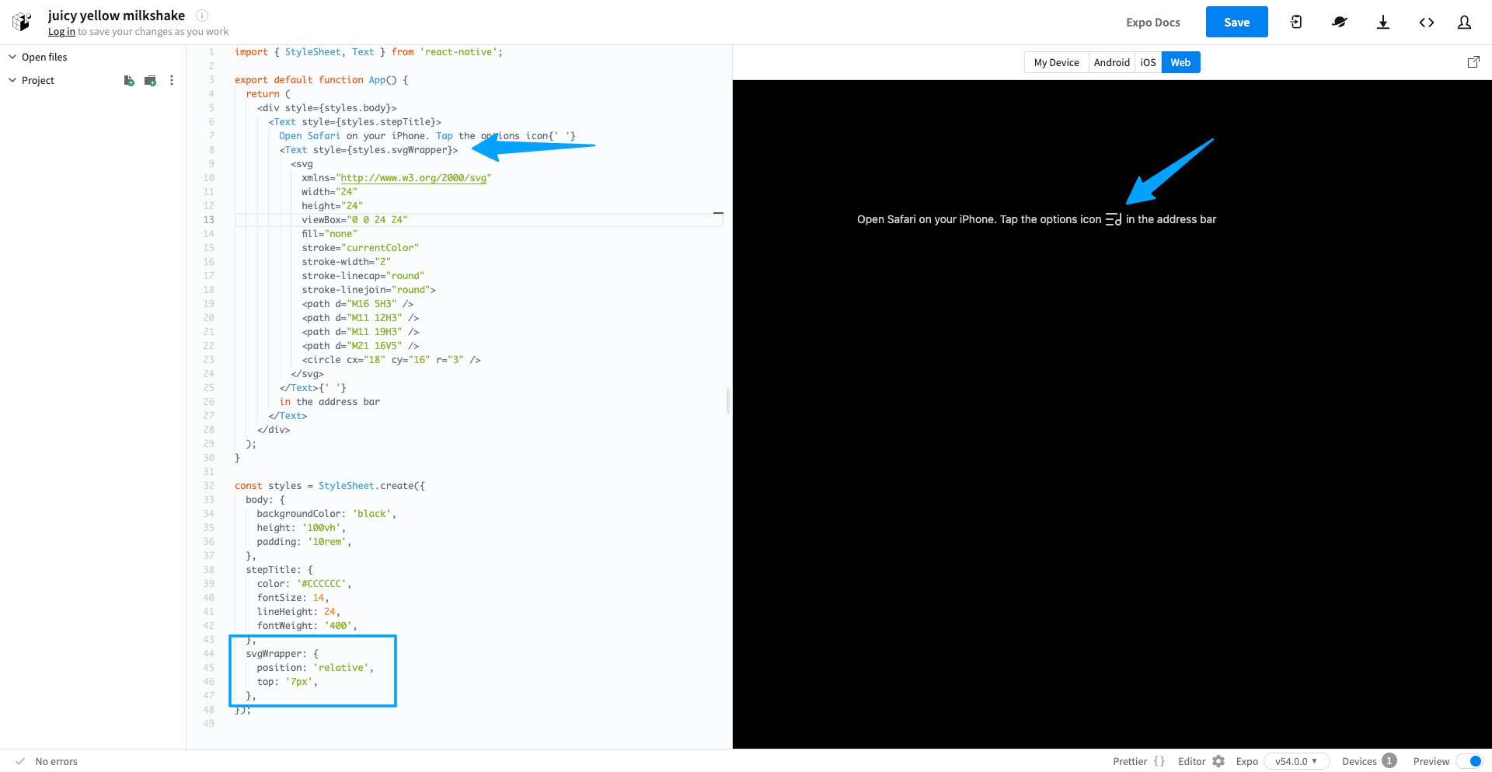Click the Save button
This screenshot has height=772, width=1492.
1236,22
